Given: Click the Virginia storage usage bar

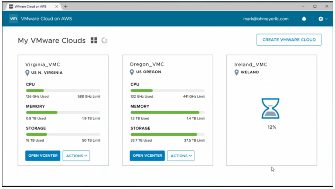Looking at the screenshot, I should (63, 134).
